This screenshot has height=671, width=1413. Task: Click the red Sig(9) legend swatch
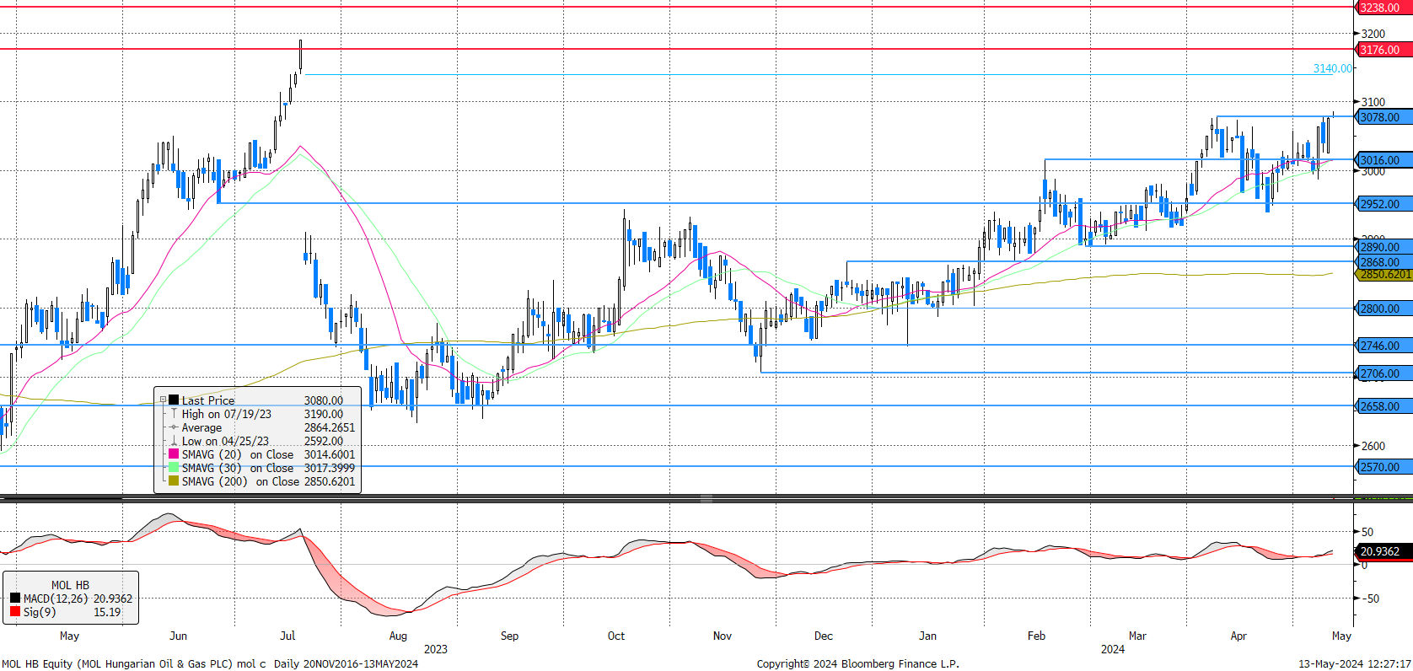coord(15,612)
